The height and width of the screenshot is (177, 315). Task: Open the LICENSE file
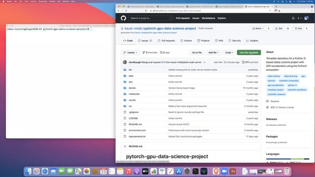click(133, 118)
